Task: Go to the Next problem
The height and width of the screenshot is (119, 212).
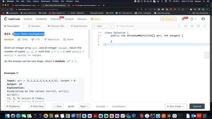Action: (x=84, y=106)
